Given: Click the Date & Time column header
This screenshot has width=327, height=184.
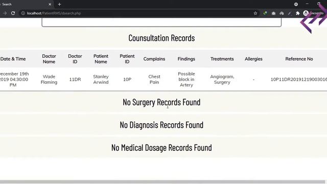Looking at the screenshot, I should (13, 59).
